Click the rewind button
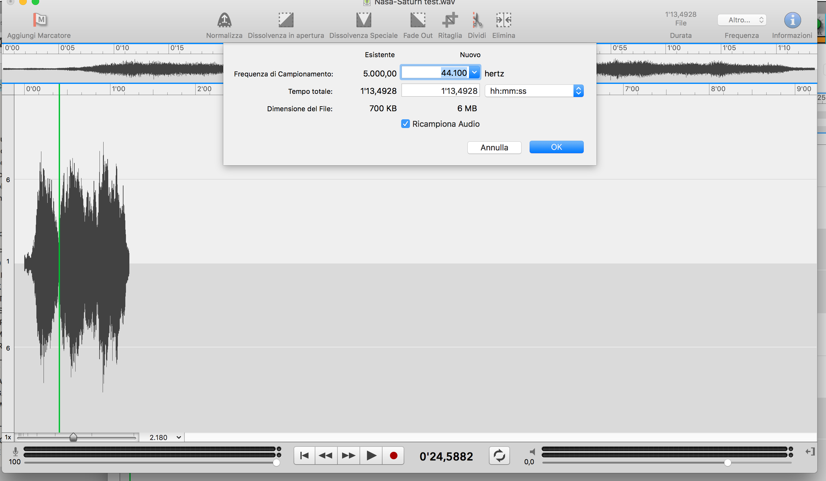 click(326, 456)
